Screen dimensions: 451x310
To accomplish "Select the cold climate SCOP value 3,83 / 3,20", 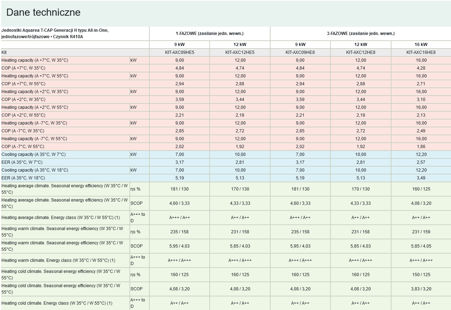I will [421, 289].
